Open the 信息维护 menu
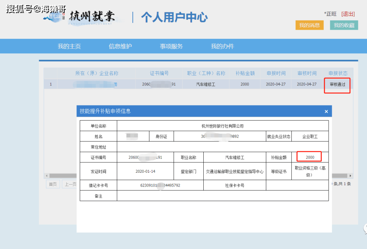 [x=120, y=46]
